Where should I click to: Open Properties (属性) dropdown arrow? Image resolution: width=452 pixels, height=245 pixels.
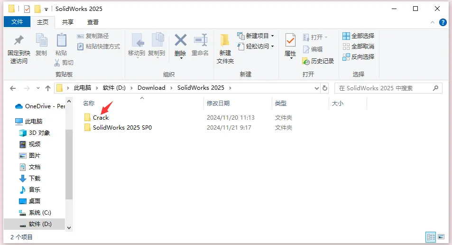coord(291,58)
